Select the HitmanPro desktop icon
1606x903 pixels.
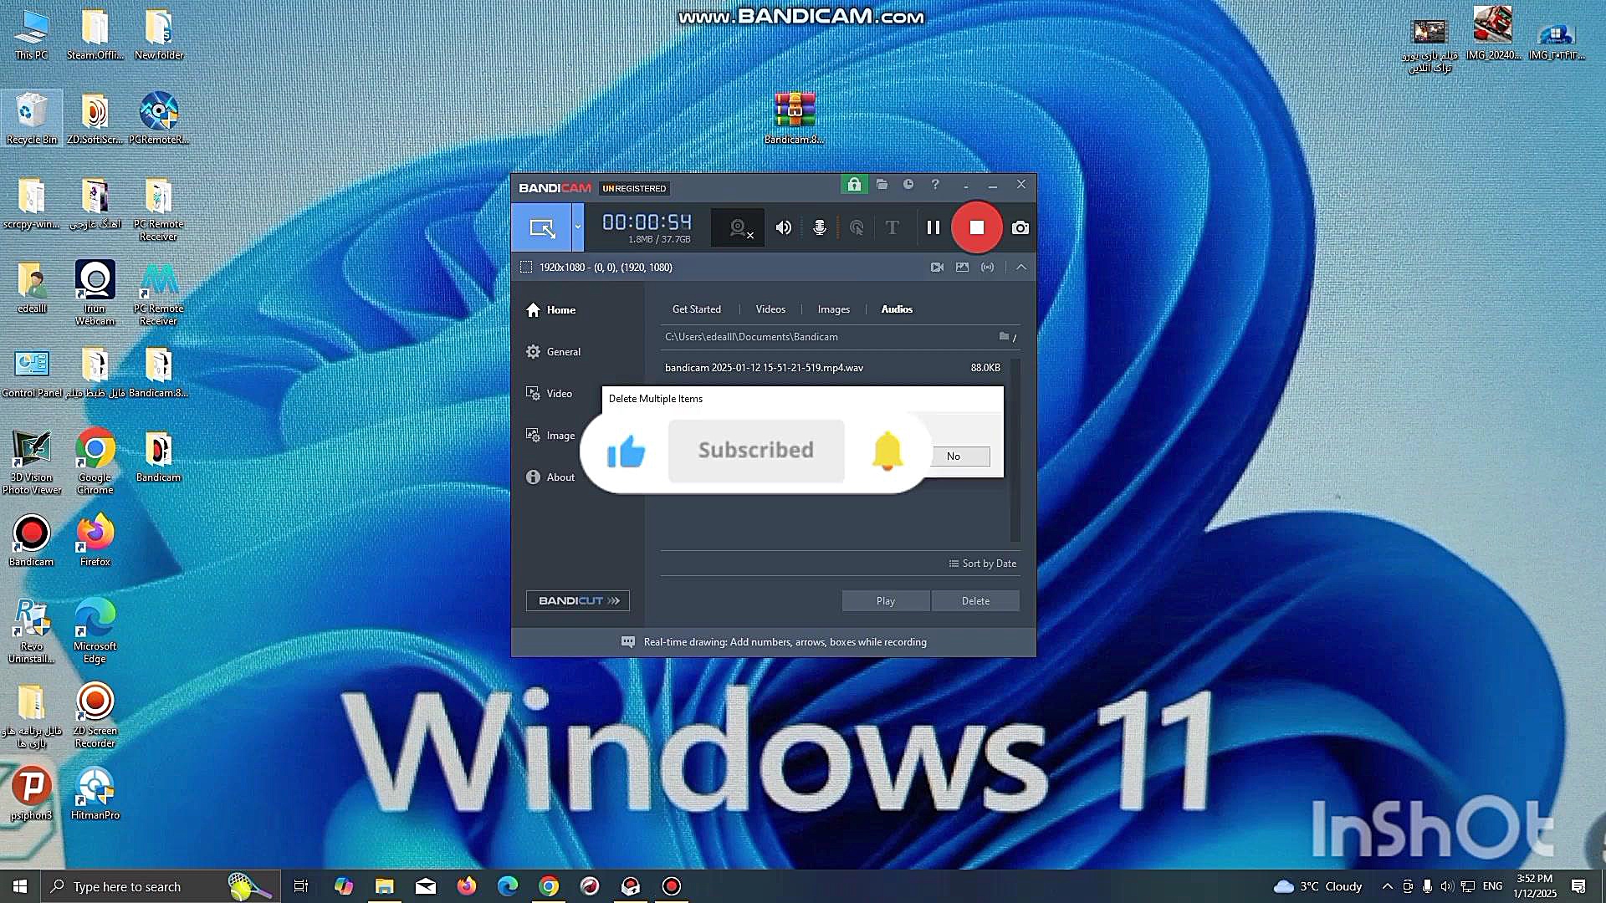point(95,793)
